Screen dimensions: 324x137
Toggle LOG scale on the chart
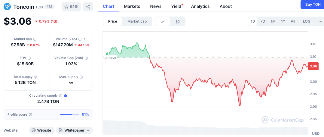coord(307,21)
